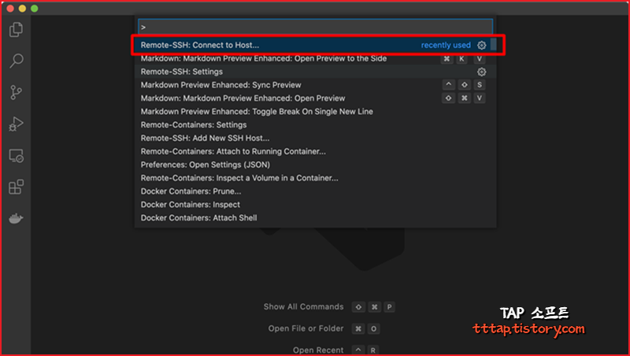
Task: Click the command list scrollbar thumb
Action: click(x=494, y=45)
